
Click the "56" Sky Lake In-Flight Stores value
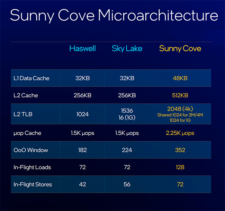tap(127, 184)
